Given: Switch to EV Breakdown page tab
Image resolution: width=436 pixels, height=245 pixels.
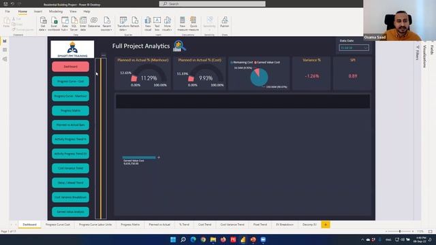Looking at the screenshot, I should click(285, 225).
